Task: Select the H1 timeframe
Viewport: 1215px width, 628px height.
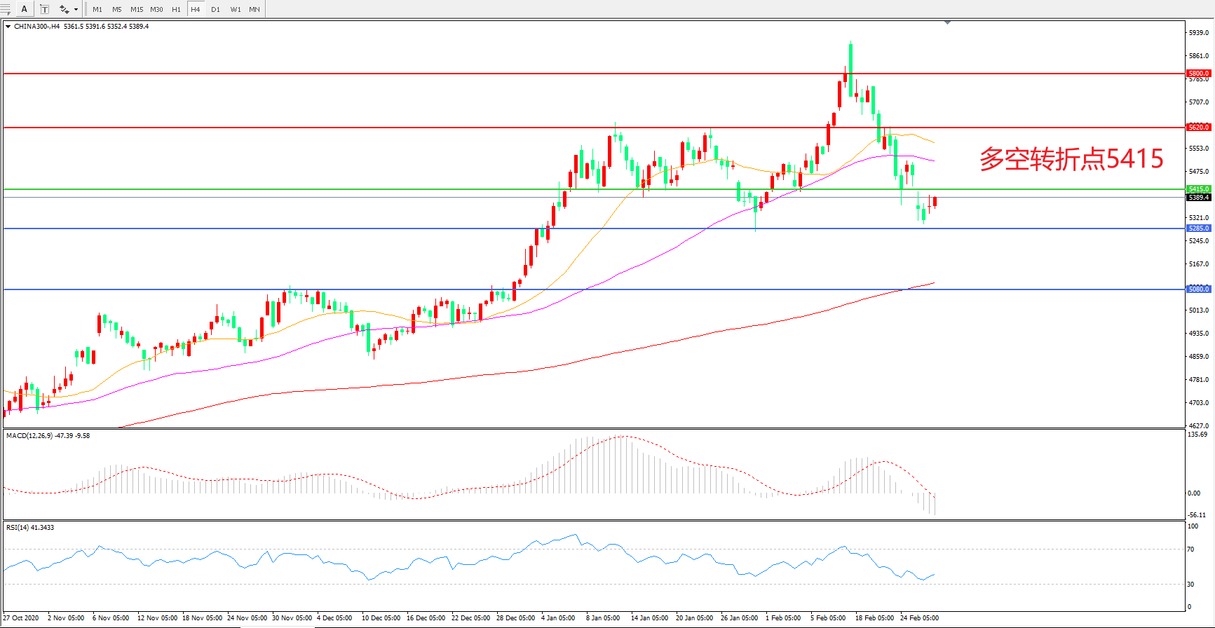Action: coord(176,9)
